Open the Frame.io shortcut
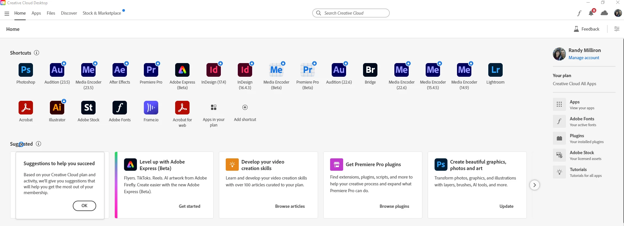Viewport: 624px width, 226px height. 151,108
